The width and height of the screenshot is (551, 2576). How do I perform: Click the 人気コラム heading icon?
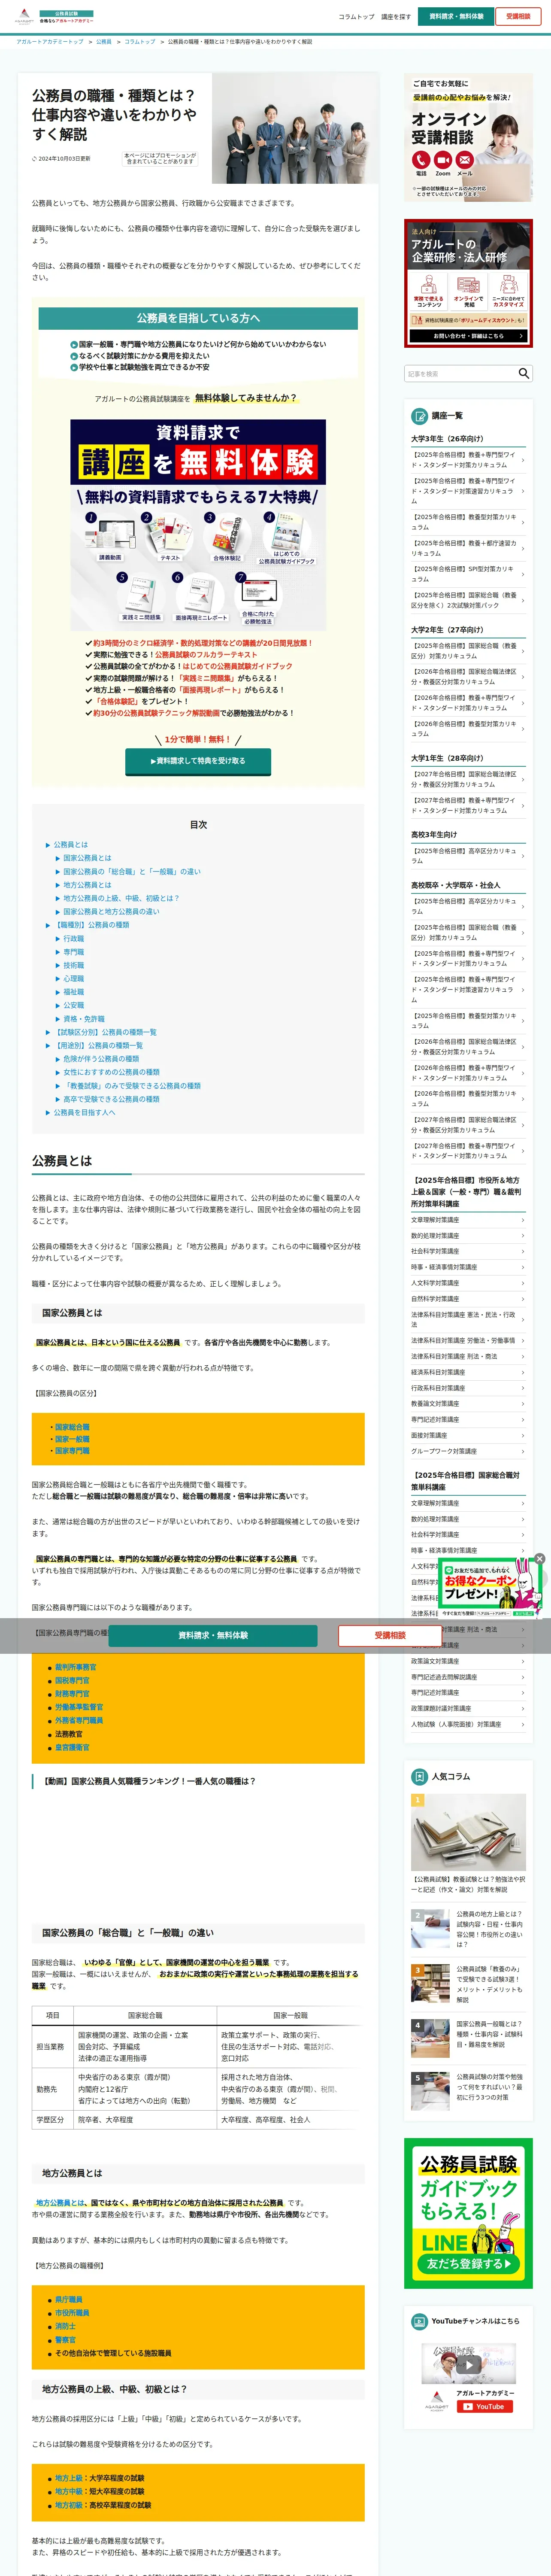tap(420, 1776)
